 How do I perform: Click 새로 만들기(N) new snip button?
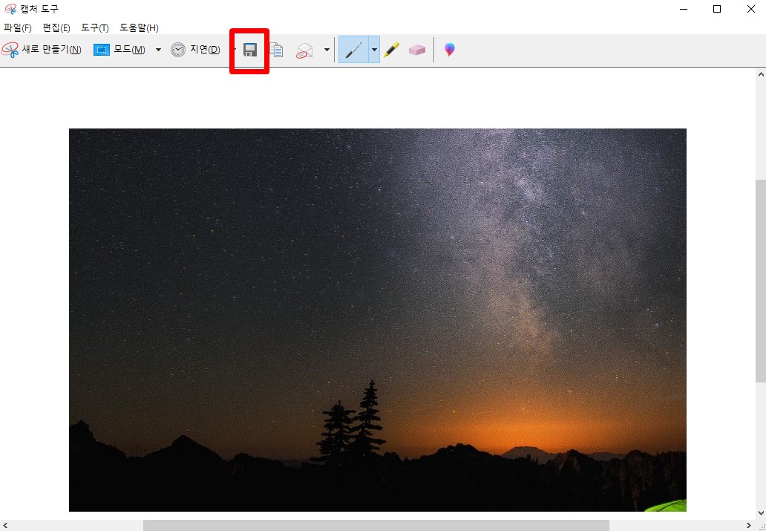[x=42, y=49]
